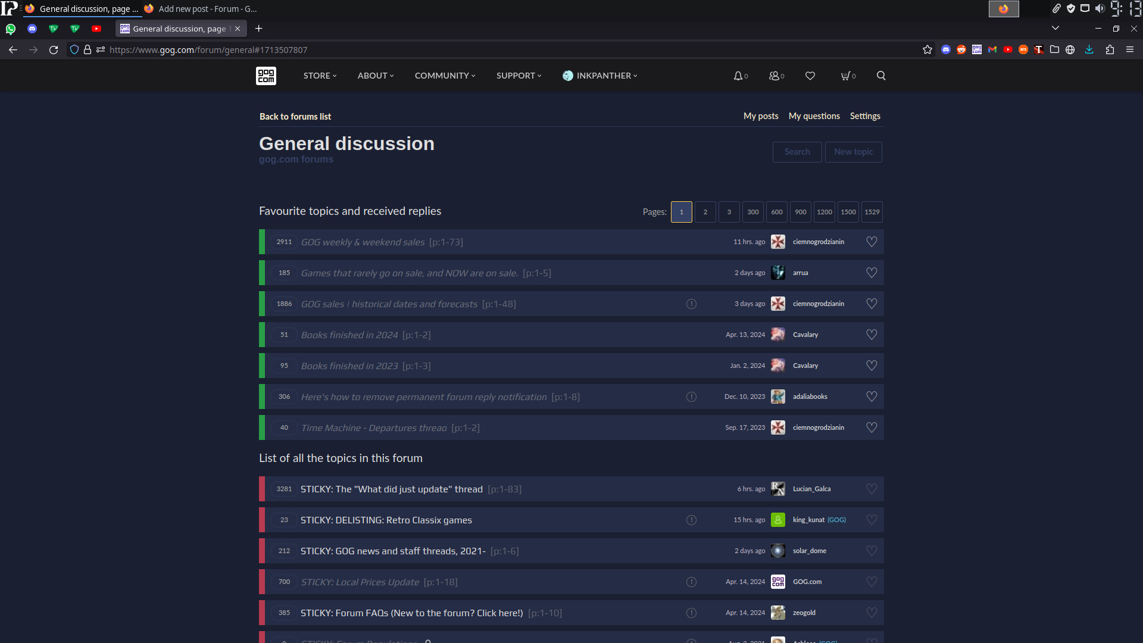The image size is (1143, 643).
Task: Open the Firefox extensions puzzle icon
Action: pyautogui.click(x=1110, y=50)
